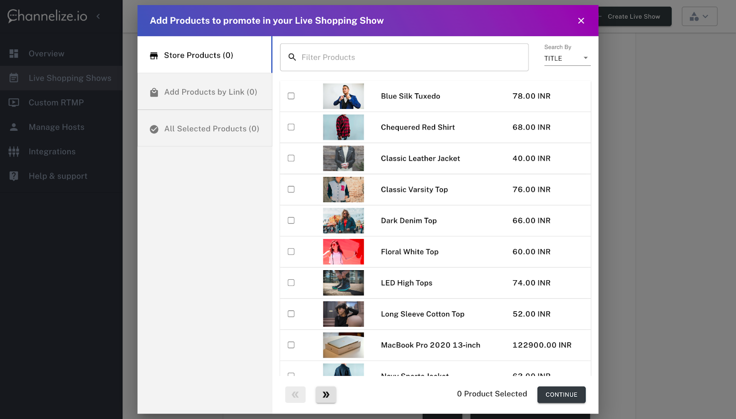The height and width of the screenshot is (419, 736).
Task: Click the Overview grid icon in sidebar
Action: pyautogui.click(x=14, y=54)
